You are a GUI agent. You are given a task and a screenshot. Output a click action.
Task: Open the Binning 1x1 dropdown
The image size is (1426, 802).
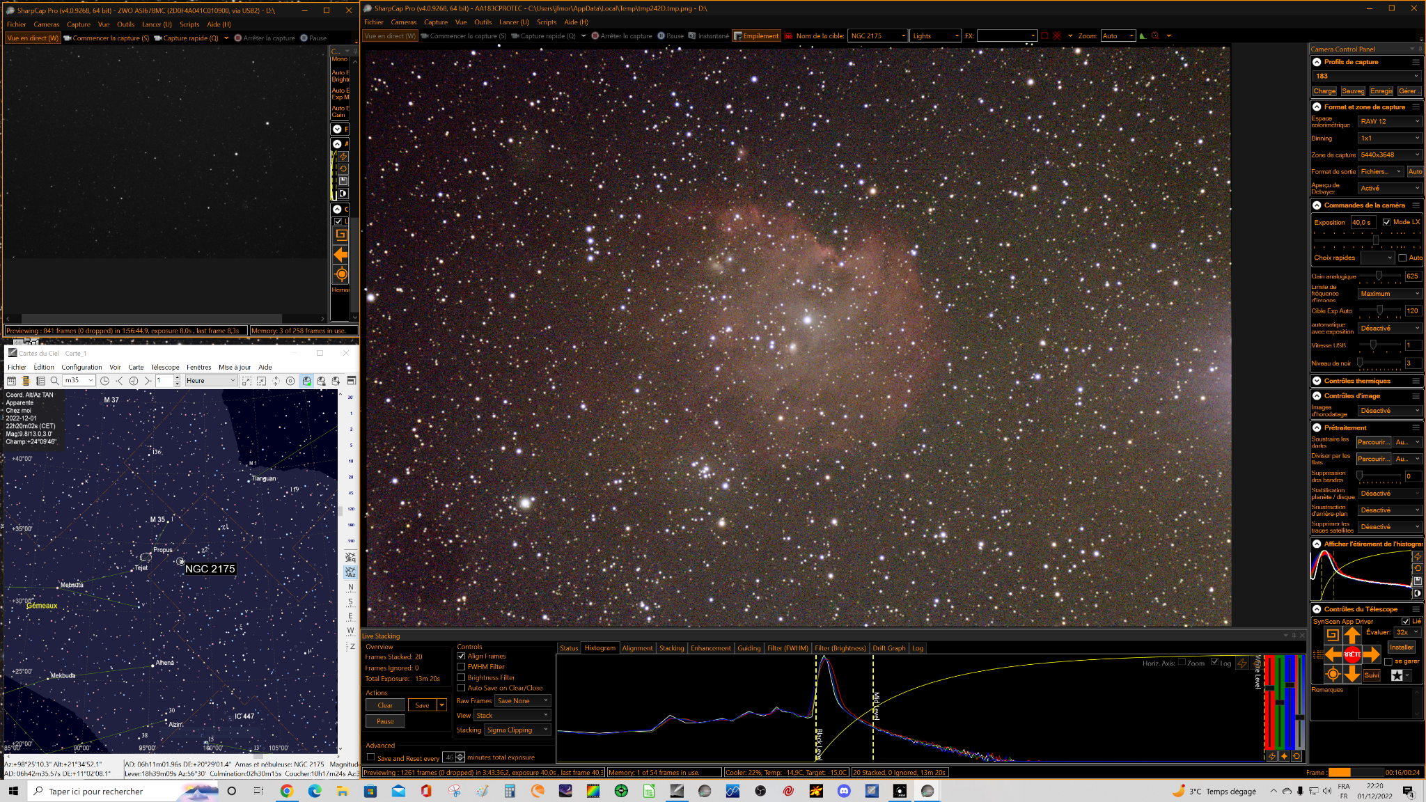[x=1390, y=138]
